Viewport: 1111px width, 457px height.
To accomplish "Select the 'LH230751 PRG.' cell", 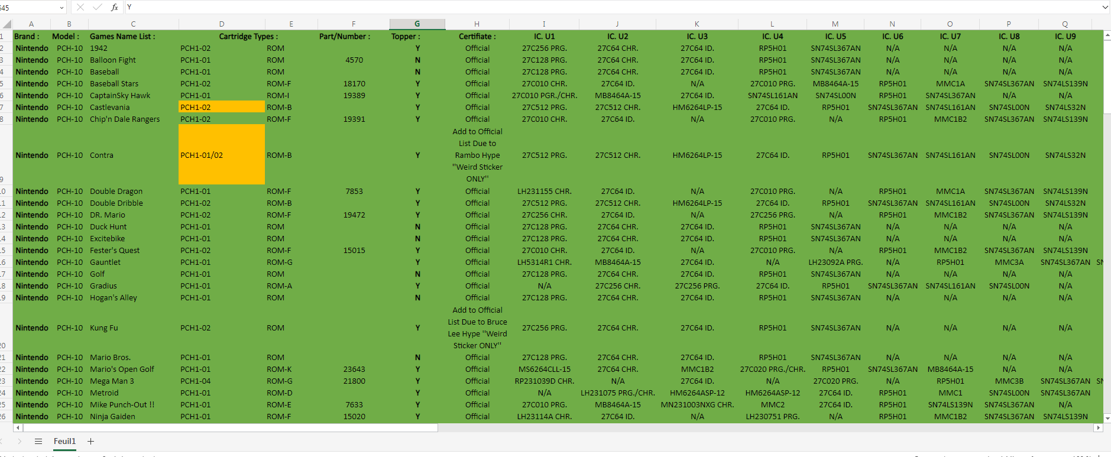I will 772,416.
